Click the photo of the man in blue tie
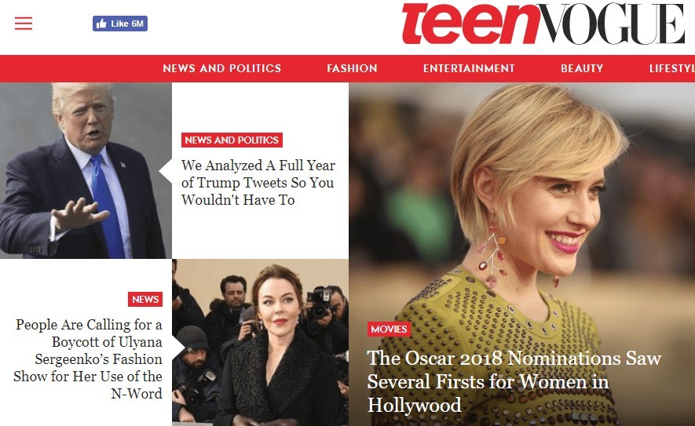The image size is (695, 426). pos(86,170)
